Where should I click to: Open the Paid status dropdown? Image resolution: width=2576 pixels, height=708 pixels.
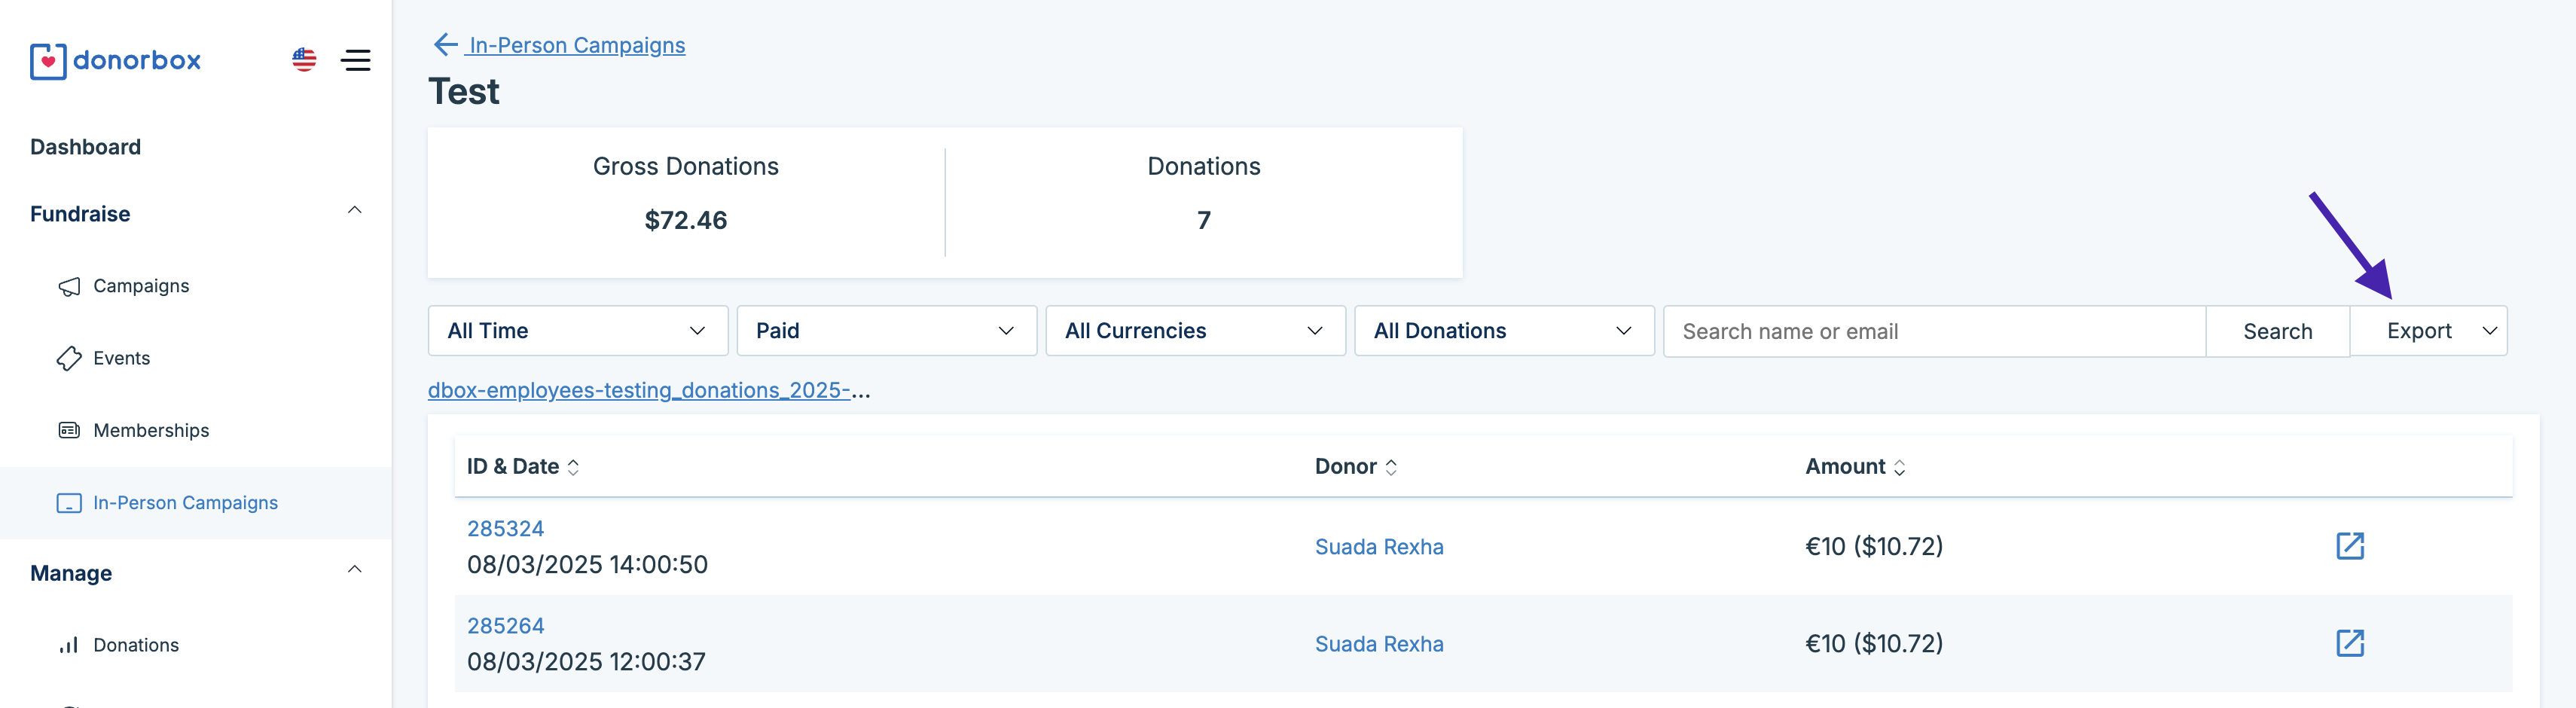[886, 331]
